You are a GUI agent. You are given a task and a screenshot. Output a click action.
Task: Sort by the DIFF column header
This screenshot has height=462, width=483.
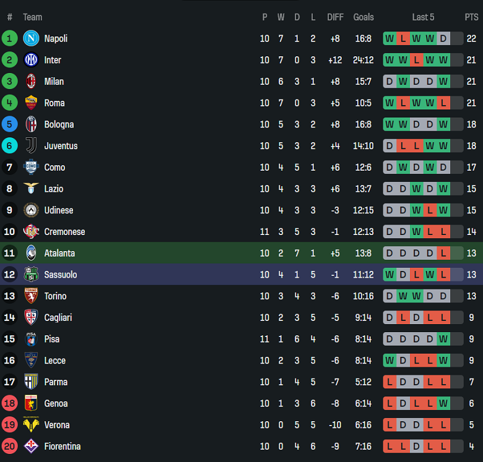[x=335, y=17]
